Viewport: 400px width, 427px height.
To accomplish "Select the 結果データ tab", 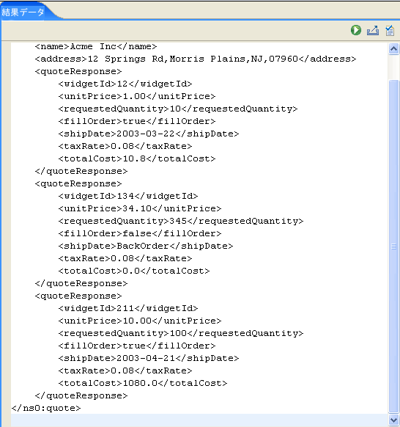I will pyautogui.click(x=23, y=12).
